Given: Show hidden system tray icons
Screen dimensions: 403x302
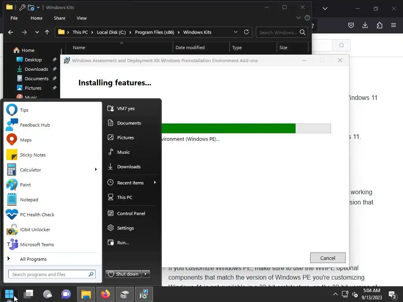Looking at the screenshot, I should tap(335, 294).
